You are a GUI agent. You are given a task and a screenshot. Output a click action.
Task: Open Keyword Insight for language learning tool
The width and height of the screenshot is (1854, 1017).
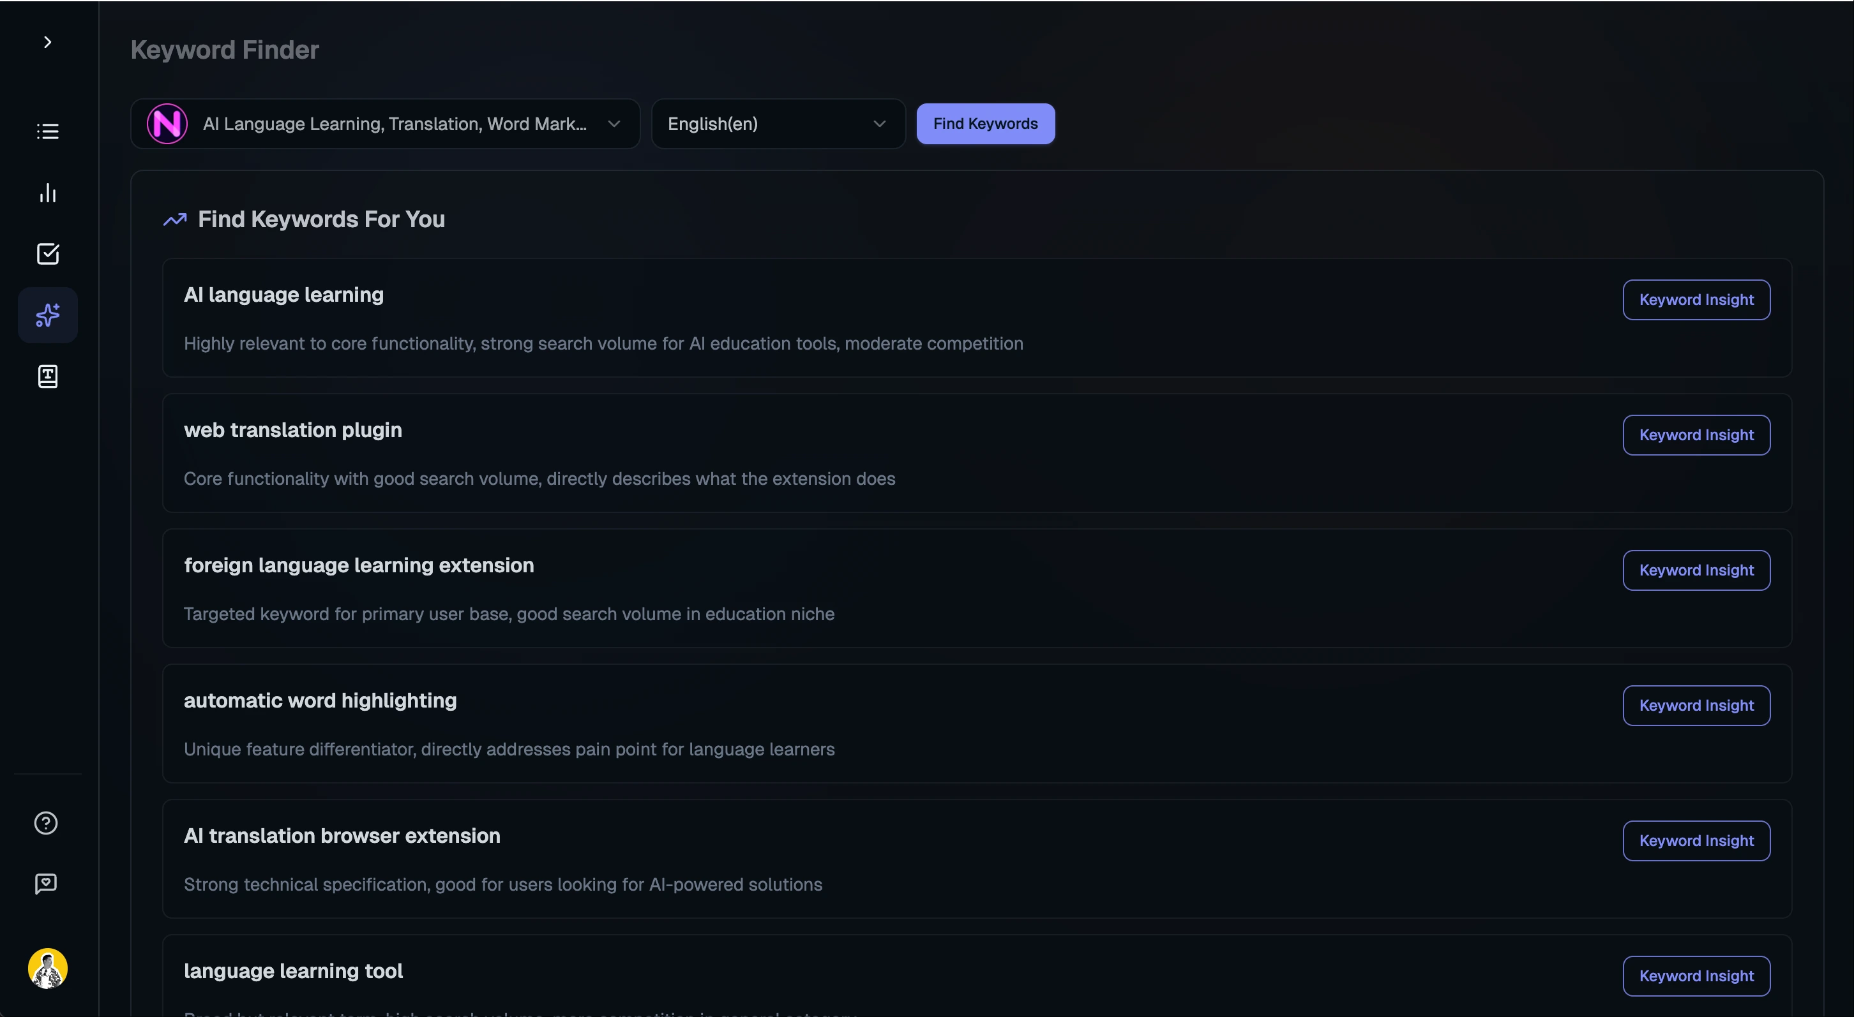click(1696, 976)
